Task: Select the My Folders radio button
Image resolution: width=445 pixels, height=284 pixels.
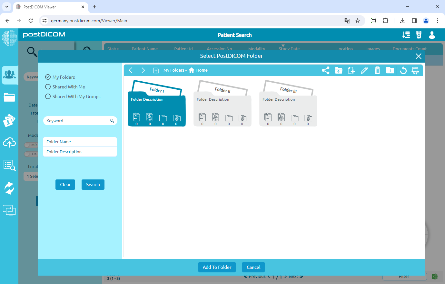Action: (x=48, y=77)
